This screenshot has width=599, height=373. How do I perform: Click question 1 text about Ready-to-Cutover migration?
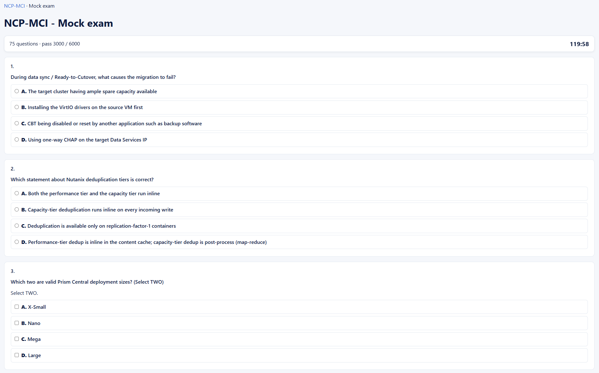pyautogui.click(x=93, y=77)
